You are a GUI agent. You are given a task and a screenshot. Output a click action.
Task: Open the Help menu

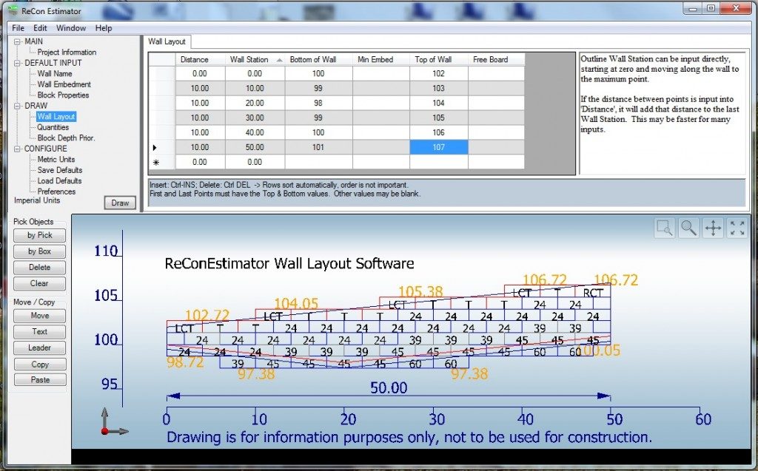tap(104, 28)
